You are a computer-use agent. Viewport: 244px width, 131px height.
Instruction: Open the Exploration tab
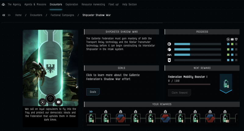tap(72, 5)
